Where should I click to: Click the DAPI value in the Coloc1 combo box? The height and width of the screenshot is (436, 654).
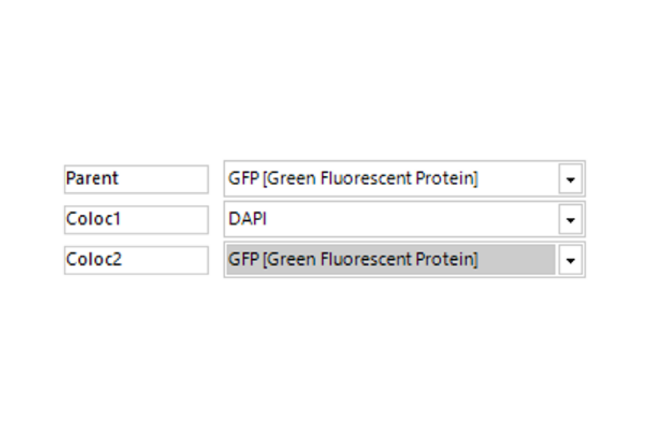(247, 220)
